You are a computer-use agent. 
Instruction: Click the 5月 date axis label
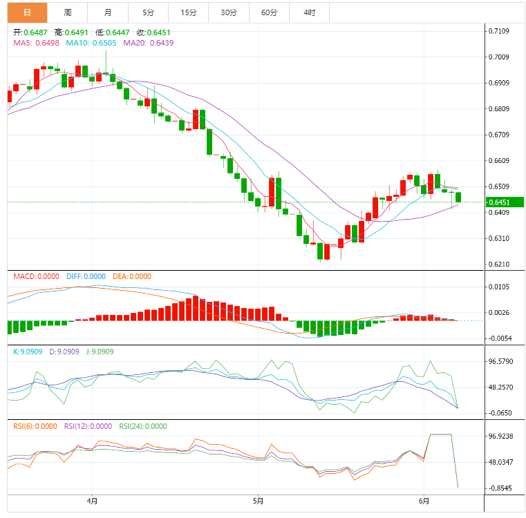click(x=258, y=501)
